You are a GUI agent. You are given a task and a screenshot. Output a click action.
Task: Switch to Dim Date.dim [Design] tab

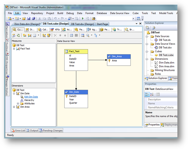point(27,24)
